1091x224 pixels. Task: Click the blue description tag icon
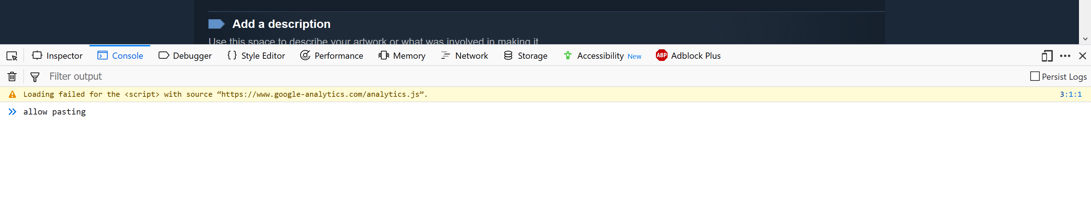click(216, 24)
